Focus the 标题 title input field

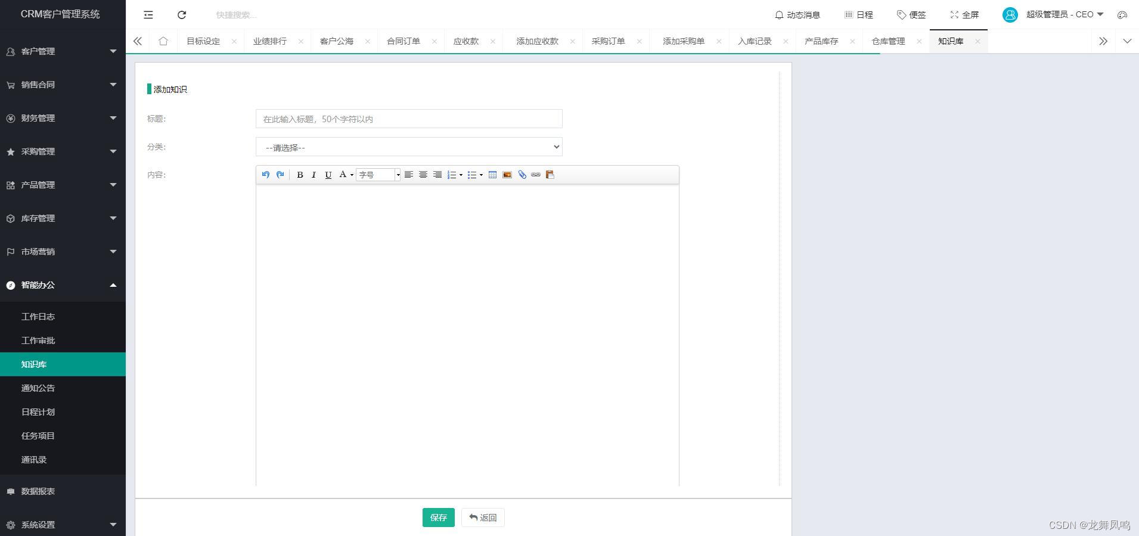click(x=409, y=119)
